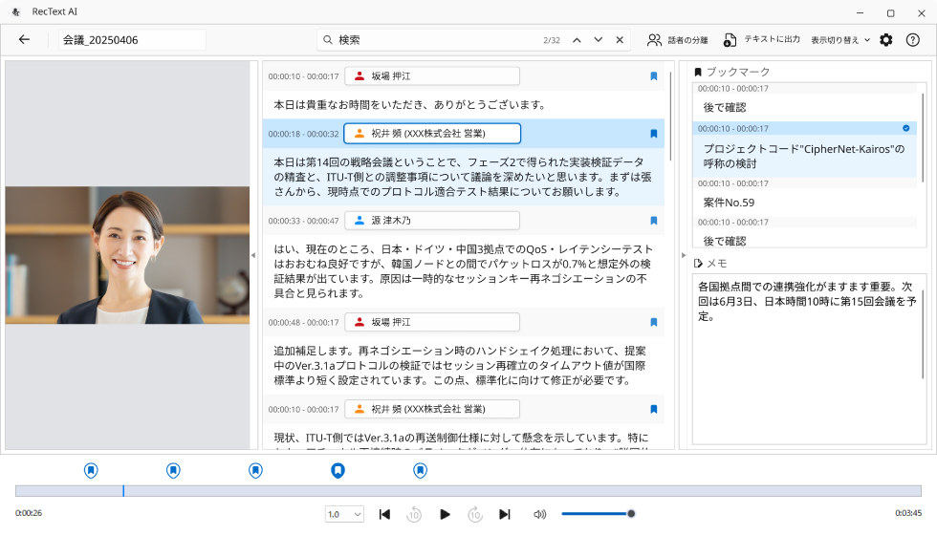This screenshot has height=535, width=937.
Task: Go to next search result arrow
Action: click(599, 40)
